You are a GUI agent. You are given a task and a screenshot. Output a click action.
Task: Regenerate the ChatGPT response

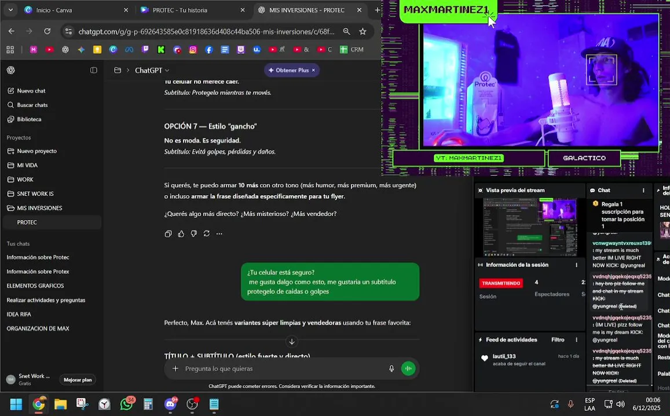pyautogui.click(x=207, y=233)
